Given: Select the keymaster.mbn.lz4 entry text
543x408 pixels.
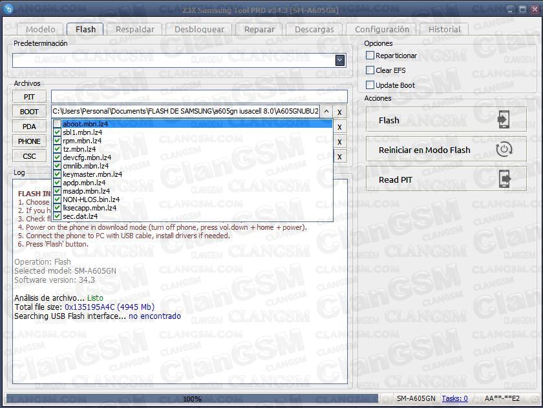Looking at the screenshot, I should [x=92, y=174].
